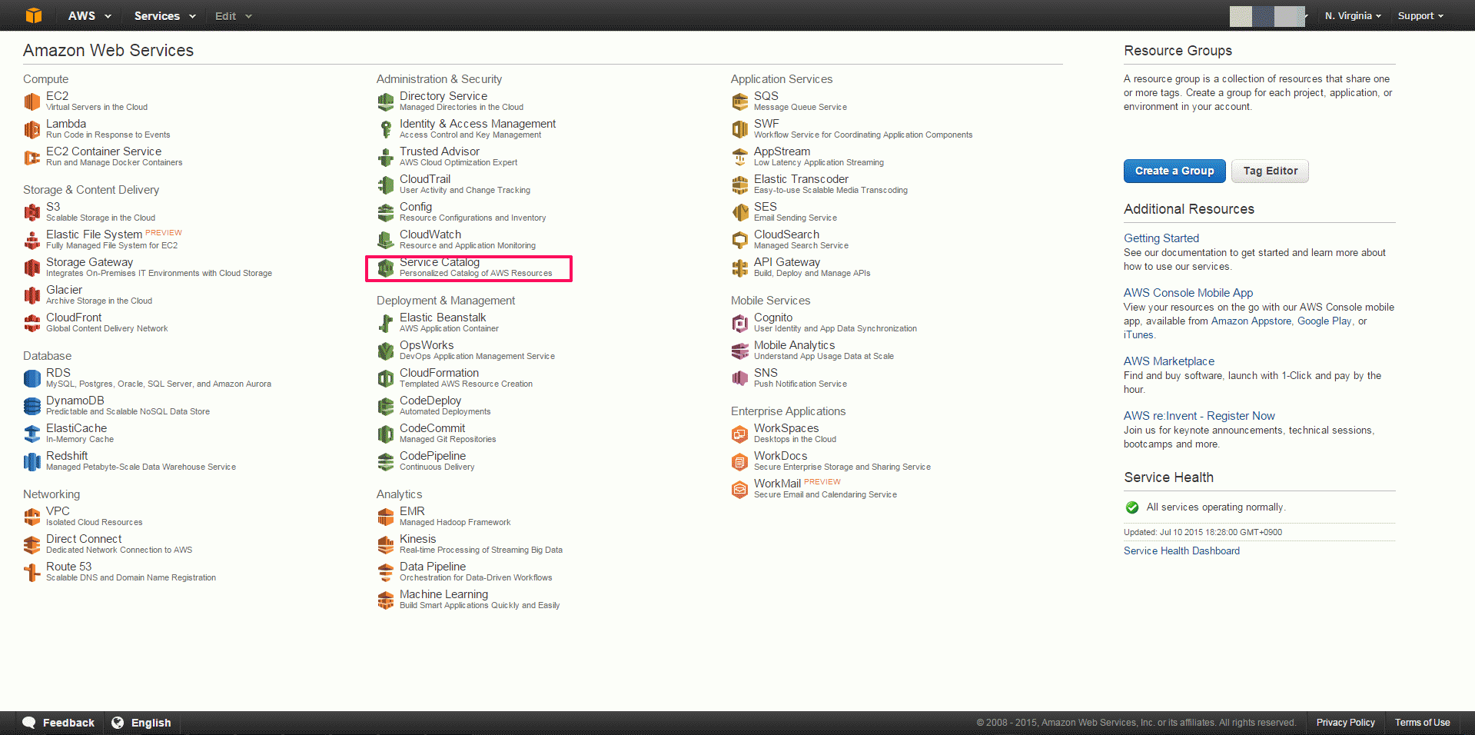This screenshot has height=735, width=1475.
Task: Click the CloudFormation icon
Action: 386,378
